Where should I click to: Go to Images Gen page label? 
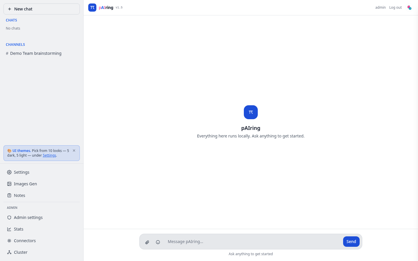coord(26,184)
